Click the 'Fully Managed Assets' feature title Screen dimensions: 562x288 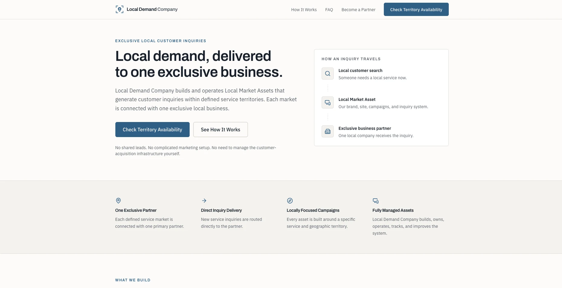393,210
